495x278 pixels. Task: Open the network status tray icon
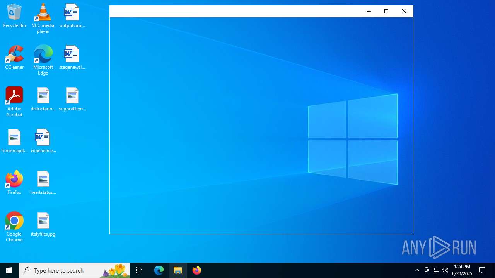point(436,270)
